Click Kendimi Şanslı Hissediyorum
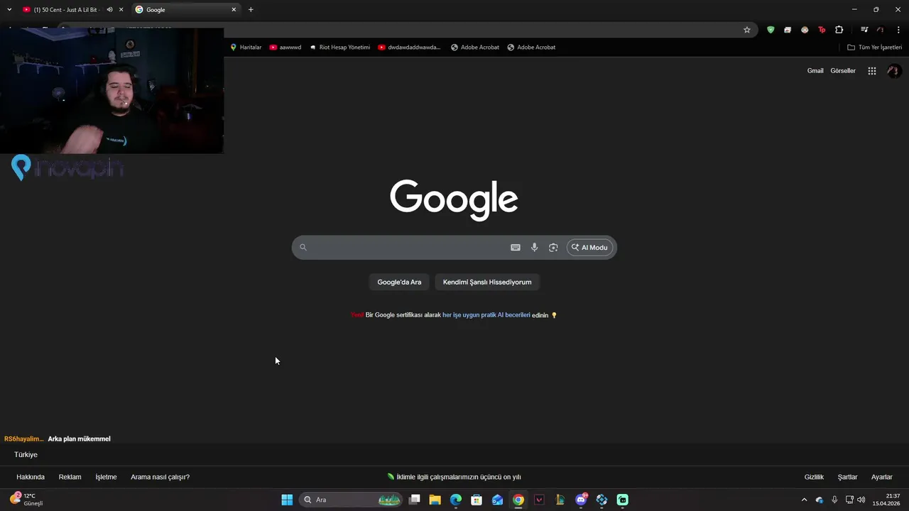 (487, 282)
